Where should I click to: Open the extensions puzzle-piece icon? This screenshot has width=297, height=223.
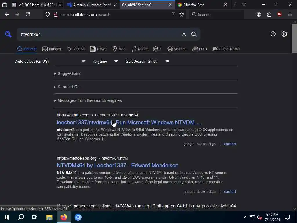[269, 15]
